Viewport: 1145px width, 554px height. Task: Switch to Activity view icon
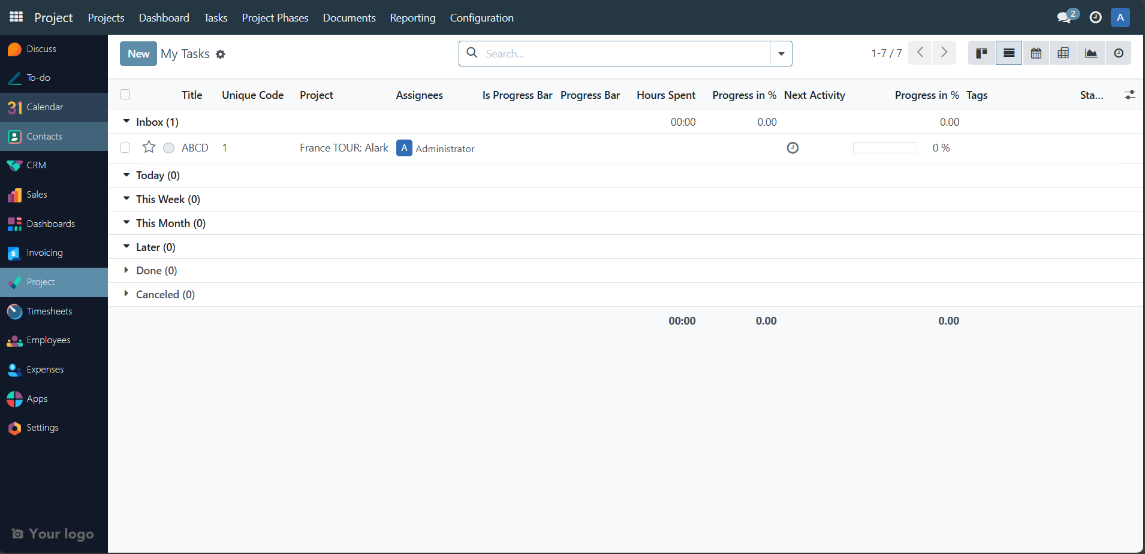tap(1118, 53)
